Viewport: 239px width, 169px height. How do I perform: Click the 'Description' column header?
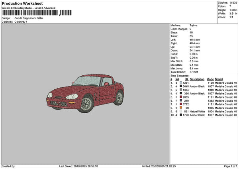point(197,79)
